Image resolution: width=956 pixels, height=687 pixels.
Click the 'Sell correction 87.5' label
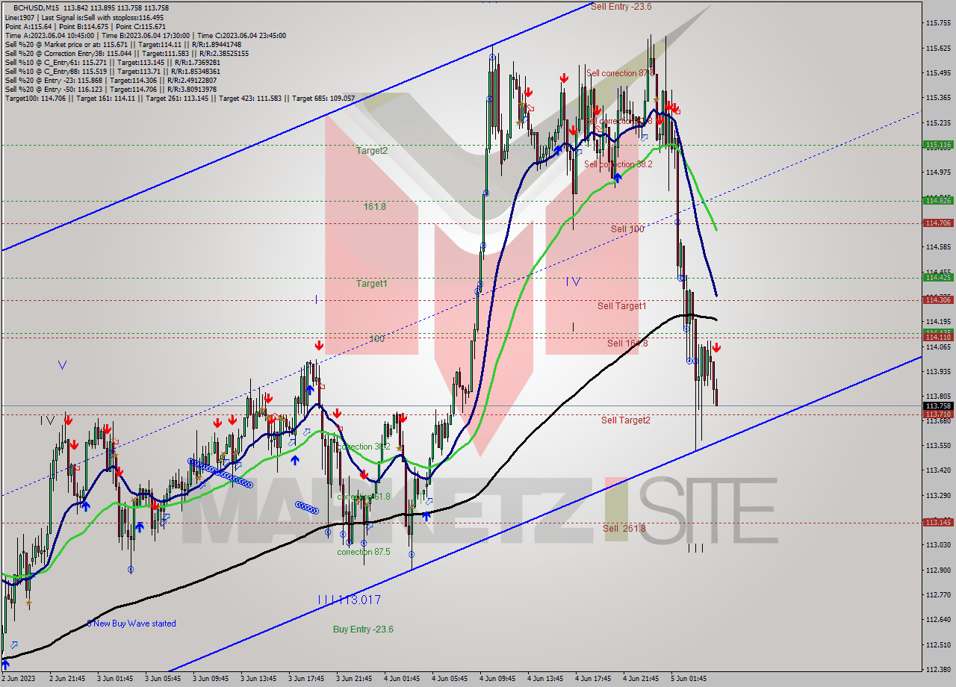(620, 73)
